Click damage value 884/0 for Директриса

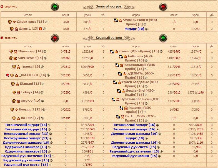tap(87, 22)
